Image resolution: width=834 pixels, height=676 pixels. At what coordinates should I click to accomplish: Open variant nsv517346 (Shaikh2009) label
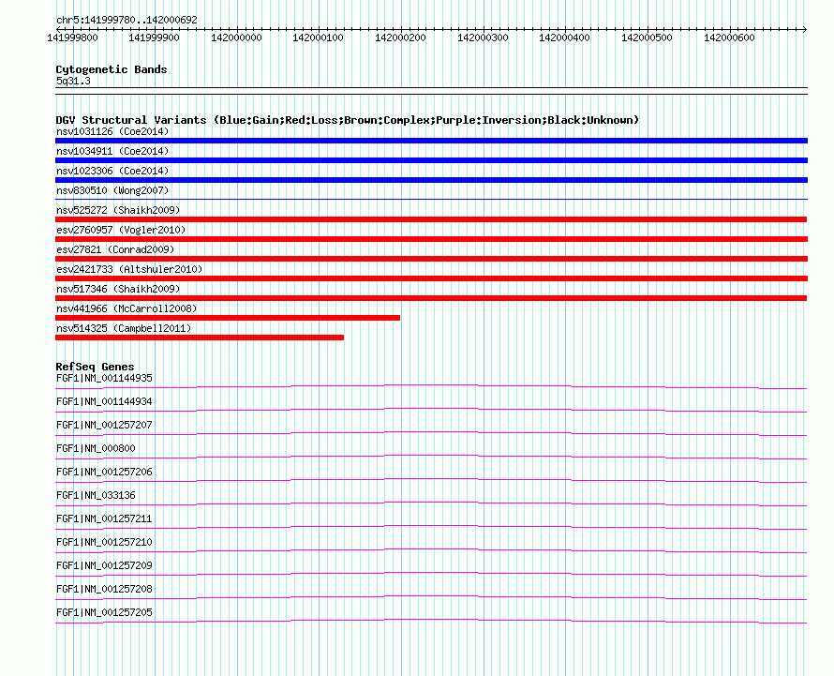tap(118, 289)
